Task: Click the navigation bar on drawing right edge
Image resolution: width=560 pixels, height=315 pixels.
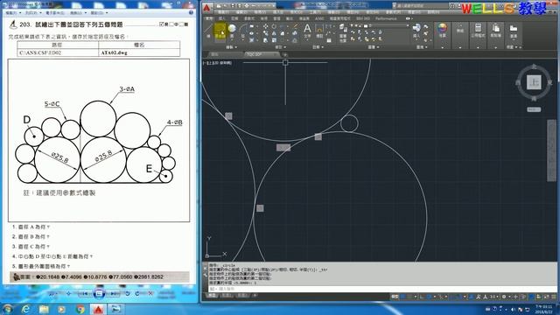Action: point(552,150)
